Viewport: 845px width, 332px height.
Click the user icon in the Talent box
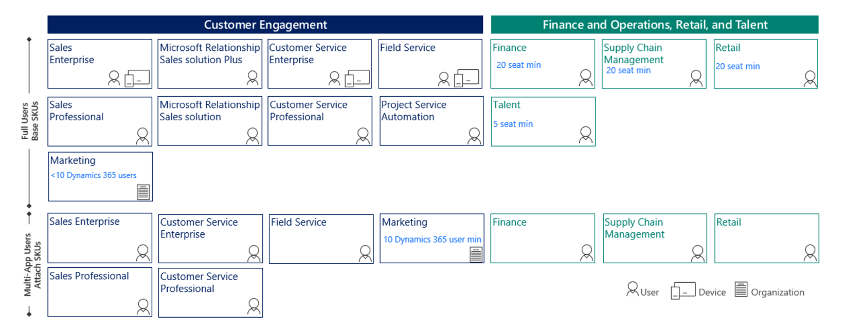[x=586, y=135]
